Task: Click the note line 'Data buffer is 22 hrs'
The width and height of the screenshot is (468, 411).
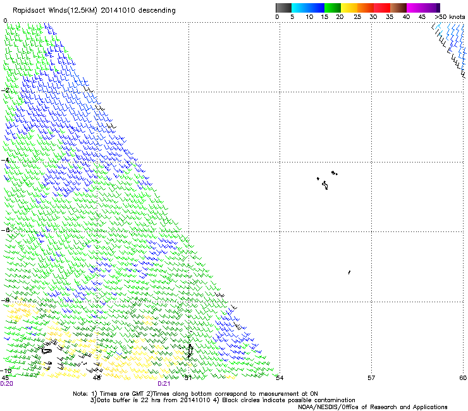Action: coord(223,400)
